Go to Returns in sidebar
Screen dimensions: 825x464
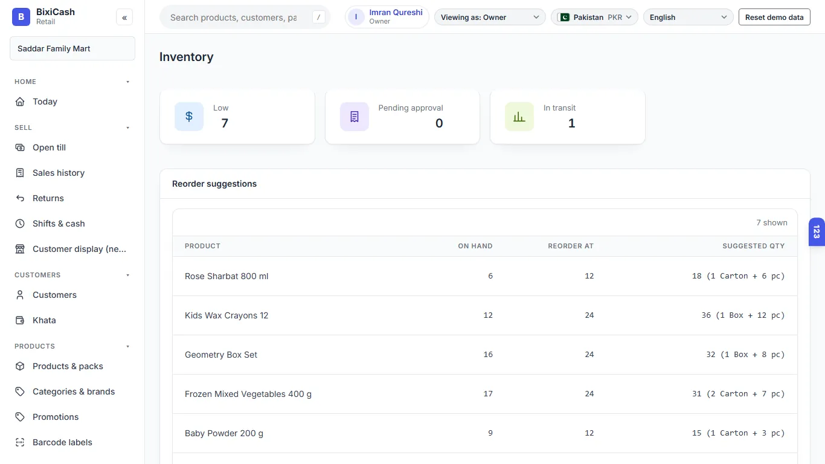click(72, 198)
